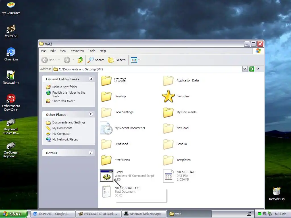
Task: Click the Windows Start button
Action: coord(13,214)
